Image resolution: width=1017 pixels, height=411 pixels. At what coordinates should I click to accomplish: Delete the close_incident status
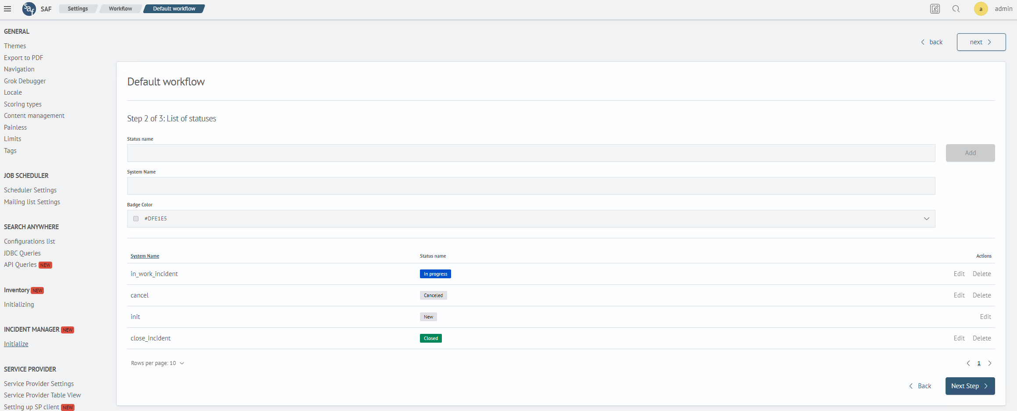[982, 338]
